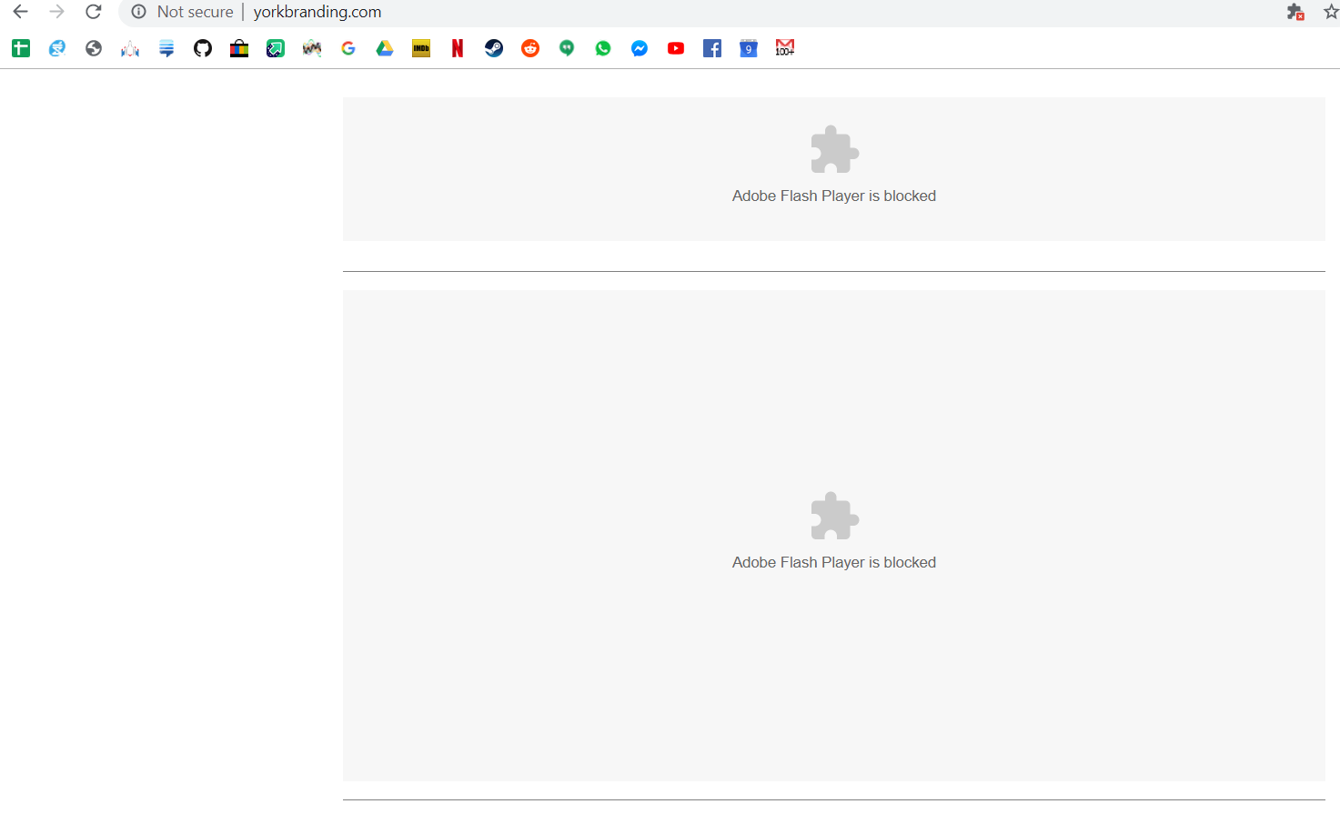Click the lower blocked Flash Player puzzle icon

coord(834,516)
